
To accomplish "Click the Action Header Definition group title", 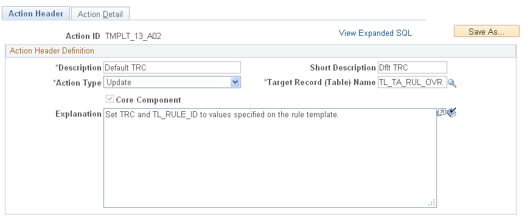I will (x=52, y=51).
